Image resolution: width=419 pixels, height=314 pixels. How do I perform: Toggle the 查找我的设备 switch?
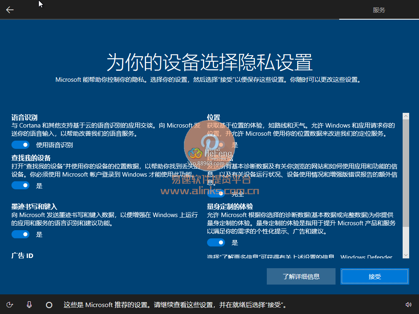click(20, 185)
